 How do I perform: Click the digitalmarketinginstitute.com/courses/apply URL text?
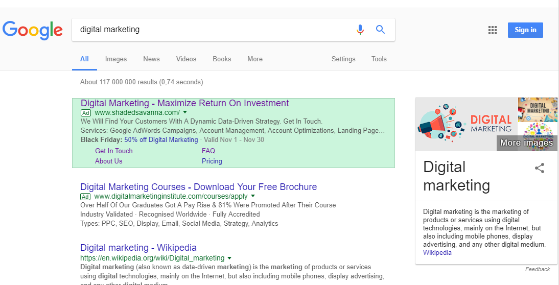pos(171,196)
